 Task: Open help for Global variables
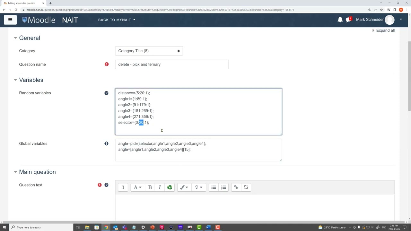106,143
